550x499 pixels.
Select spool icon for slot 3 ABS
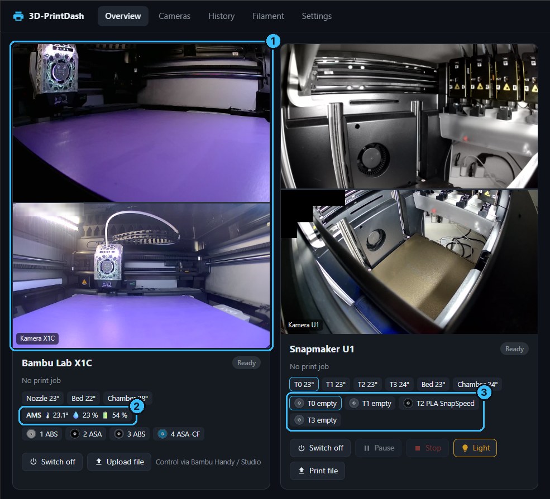118,434
